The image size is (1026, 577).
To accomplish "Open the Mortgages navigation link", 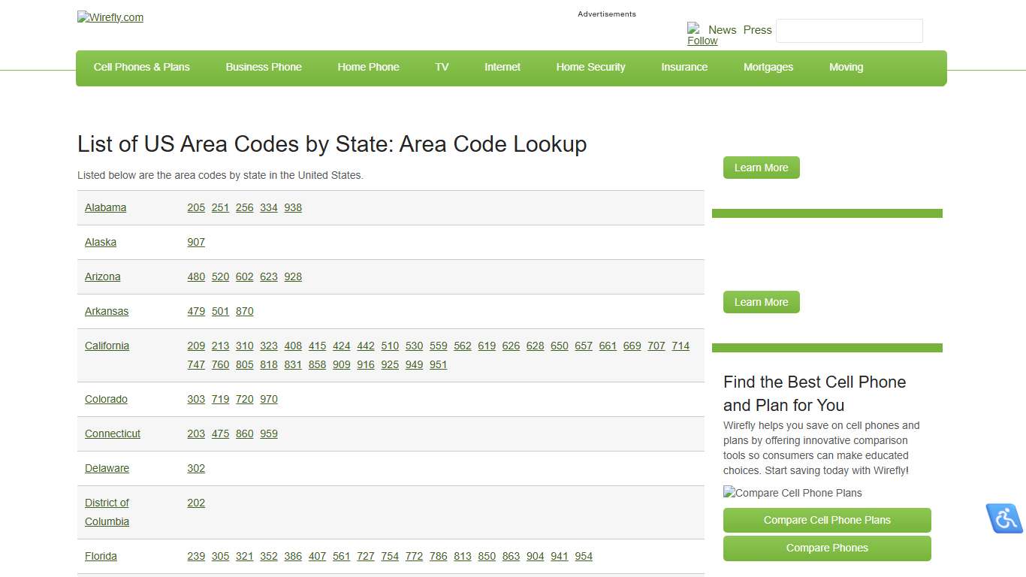I will 768,67.
